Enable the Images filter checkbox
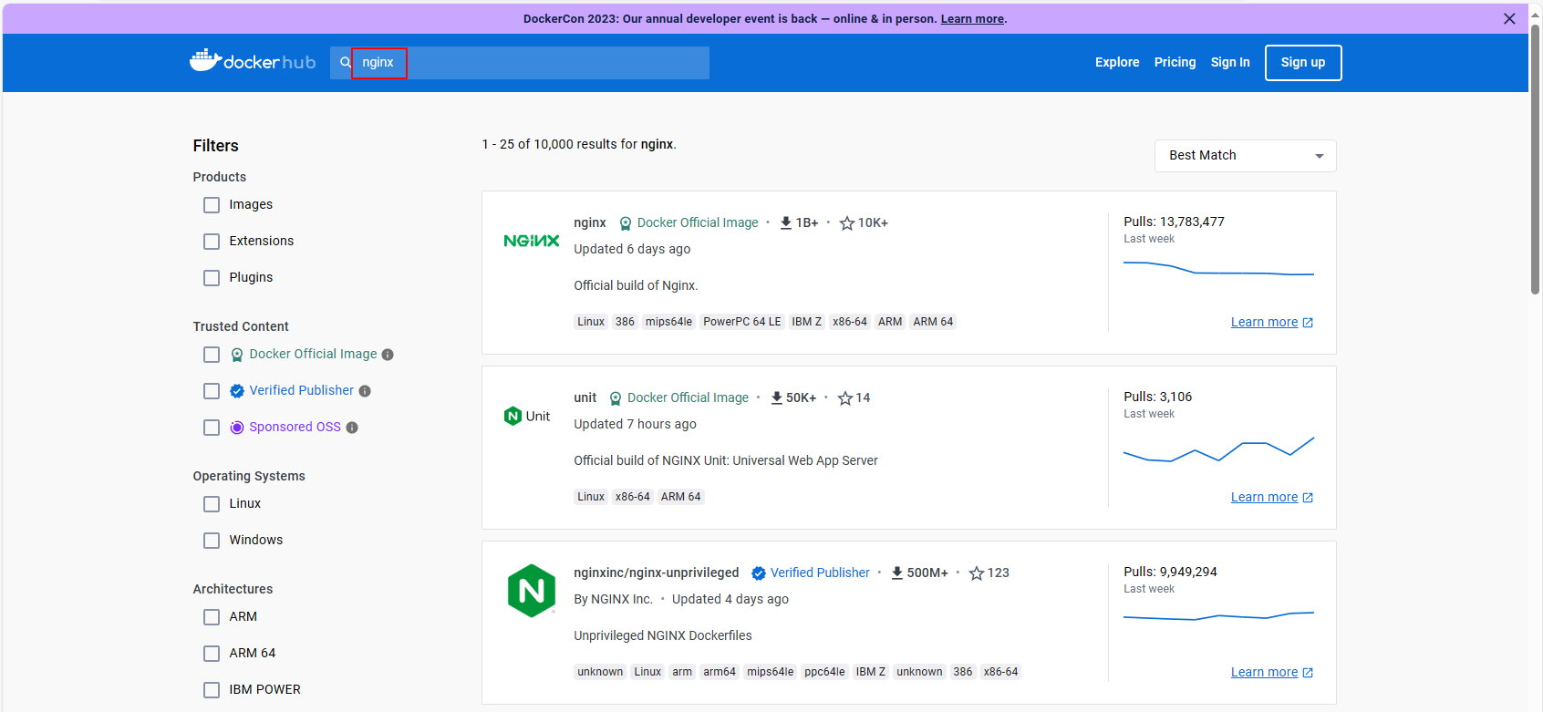Screen dimensions: 1543x712 tap(212, 205)
